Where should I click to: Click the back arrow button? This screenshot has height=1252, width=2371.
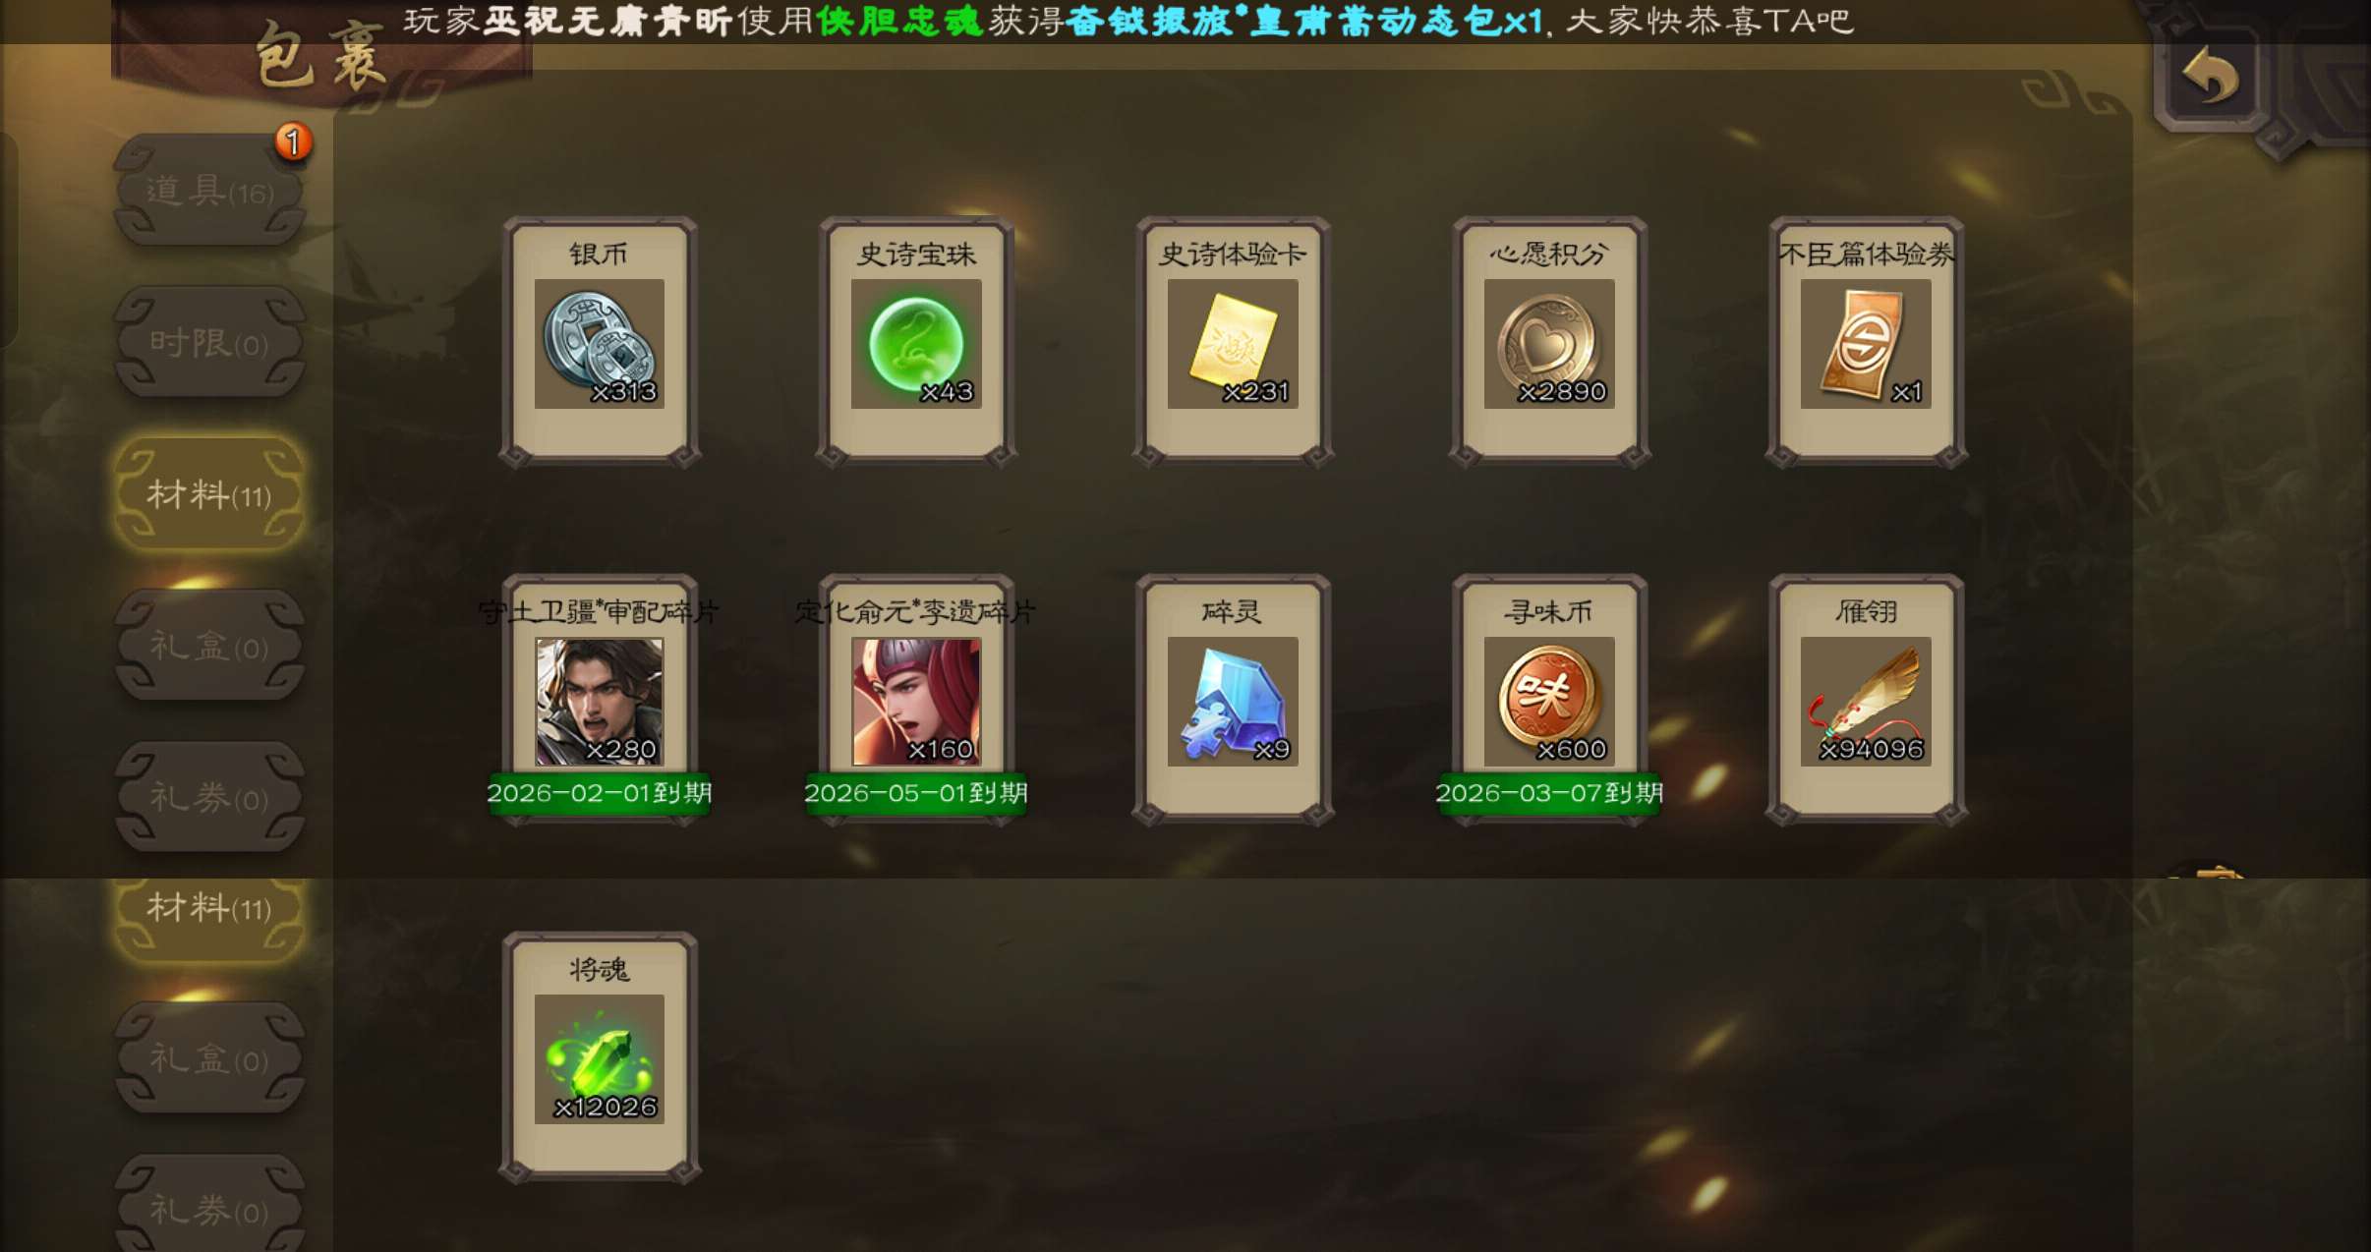[x=2210, y=78]
